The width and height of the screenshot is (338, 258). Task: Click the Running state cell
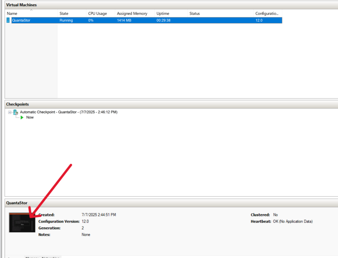(x=66, y=20)
